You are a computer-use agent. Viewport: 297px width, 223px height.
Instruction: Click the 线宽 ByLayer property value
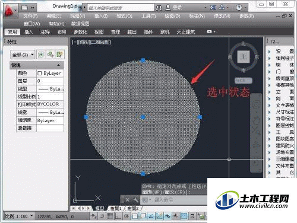point(50,113)
